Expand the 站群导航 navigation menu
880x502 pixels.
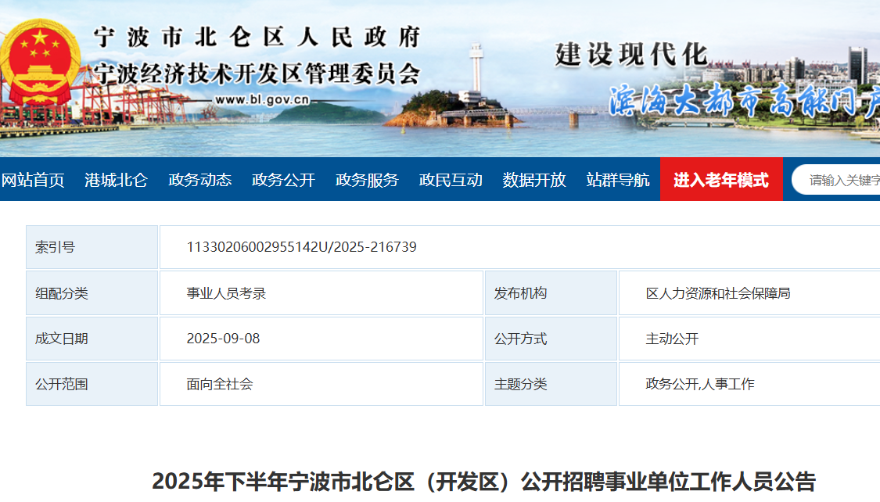click(x=618, y=180)
